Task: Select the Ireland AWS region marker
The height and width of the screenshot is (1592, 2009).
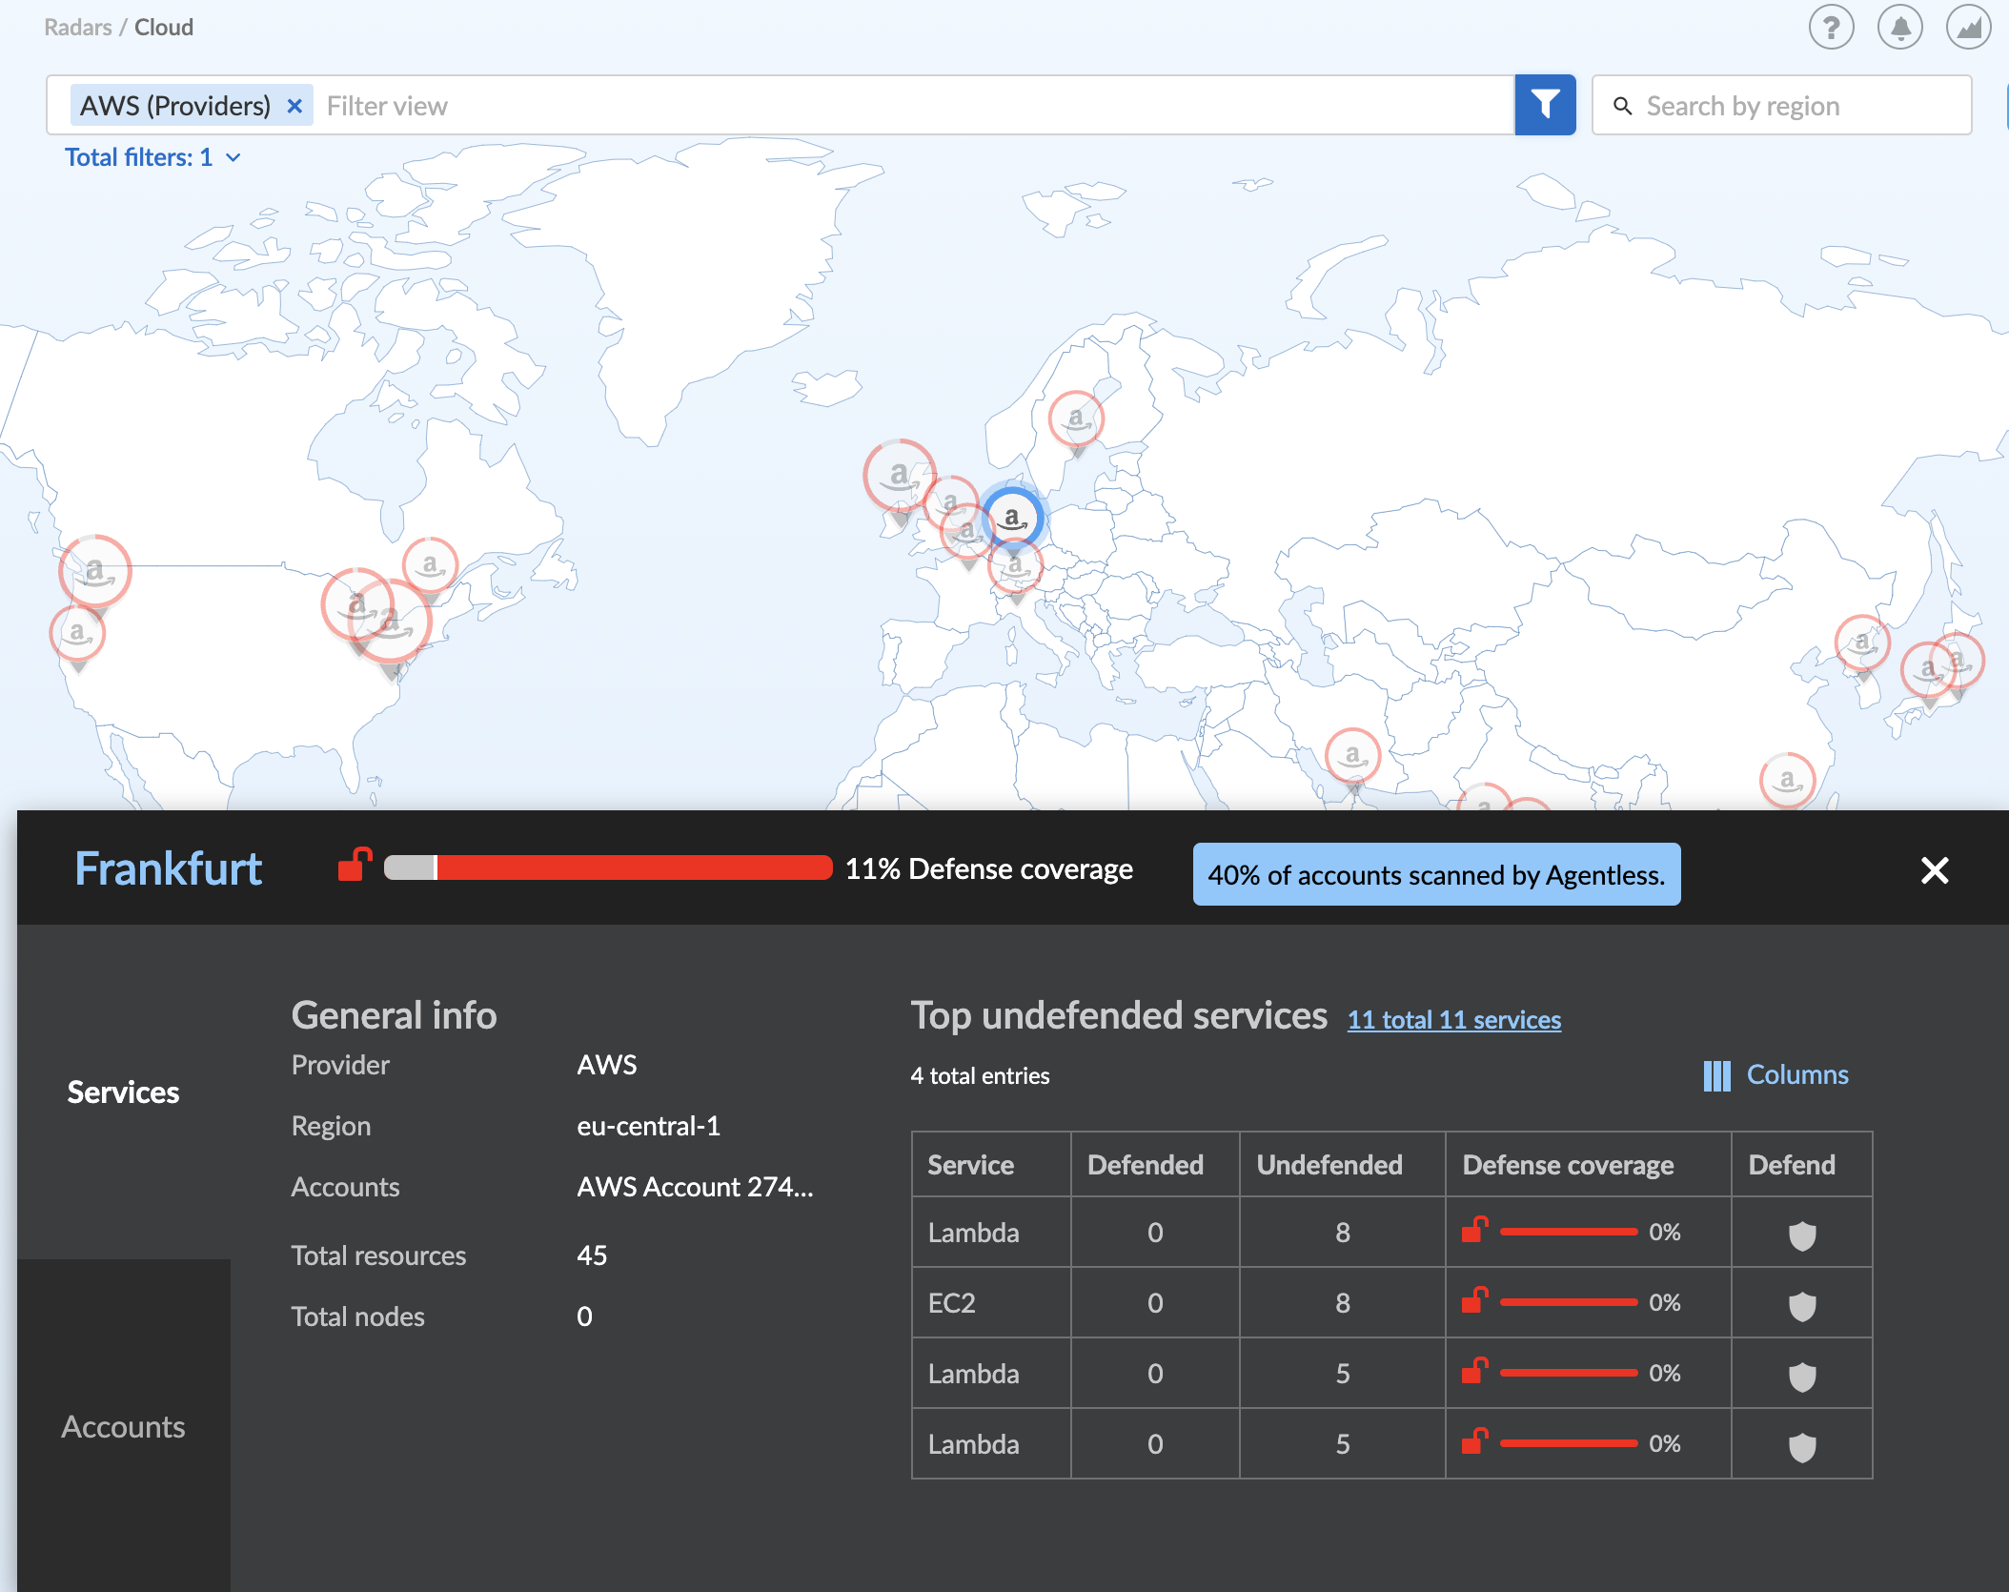Action: [899, 475]
